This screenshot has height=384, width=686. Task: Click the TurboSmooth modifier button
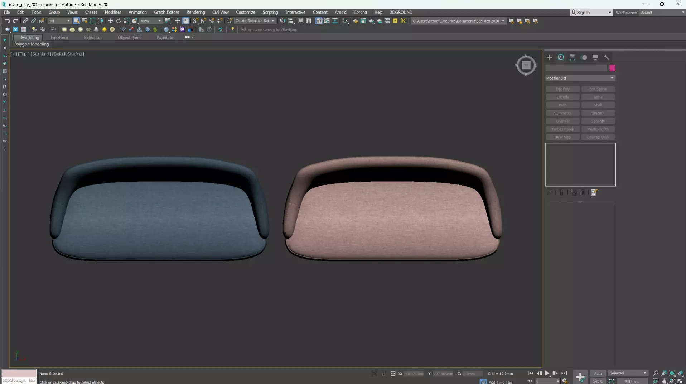click(562, 129)
